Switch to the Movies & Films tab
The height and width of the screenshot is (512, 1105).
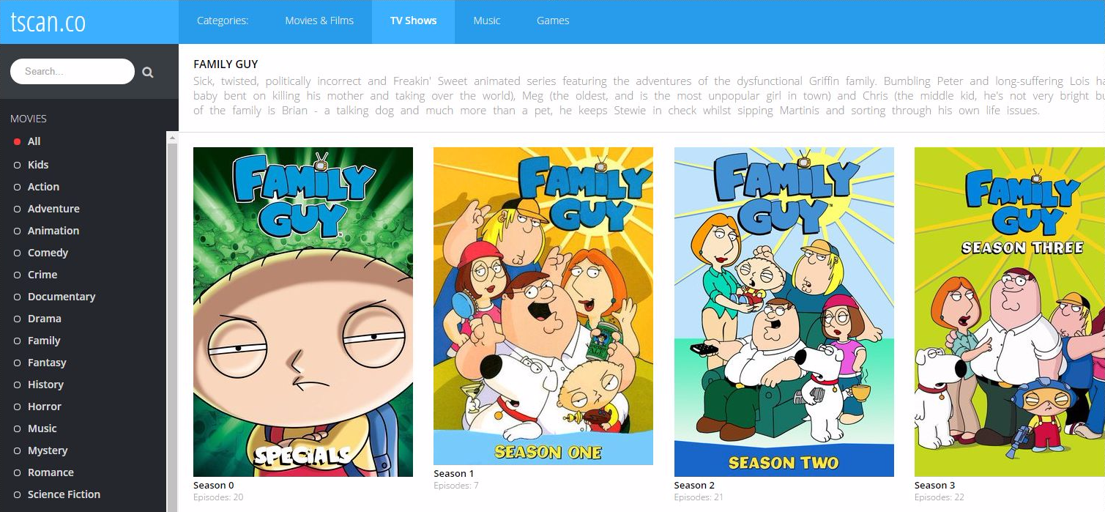point(319,21)
